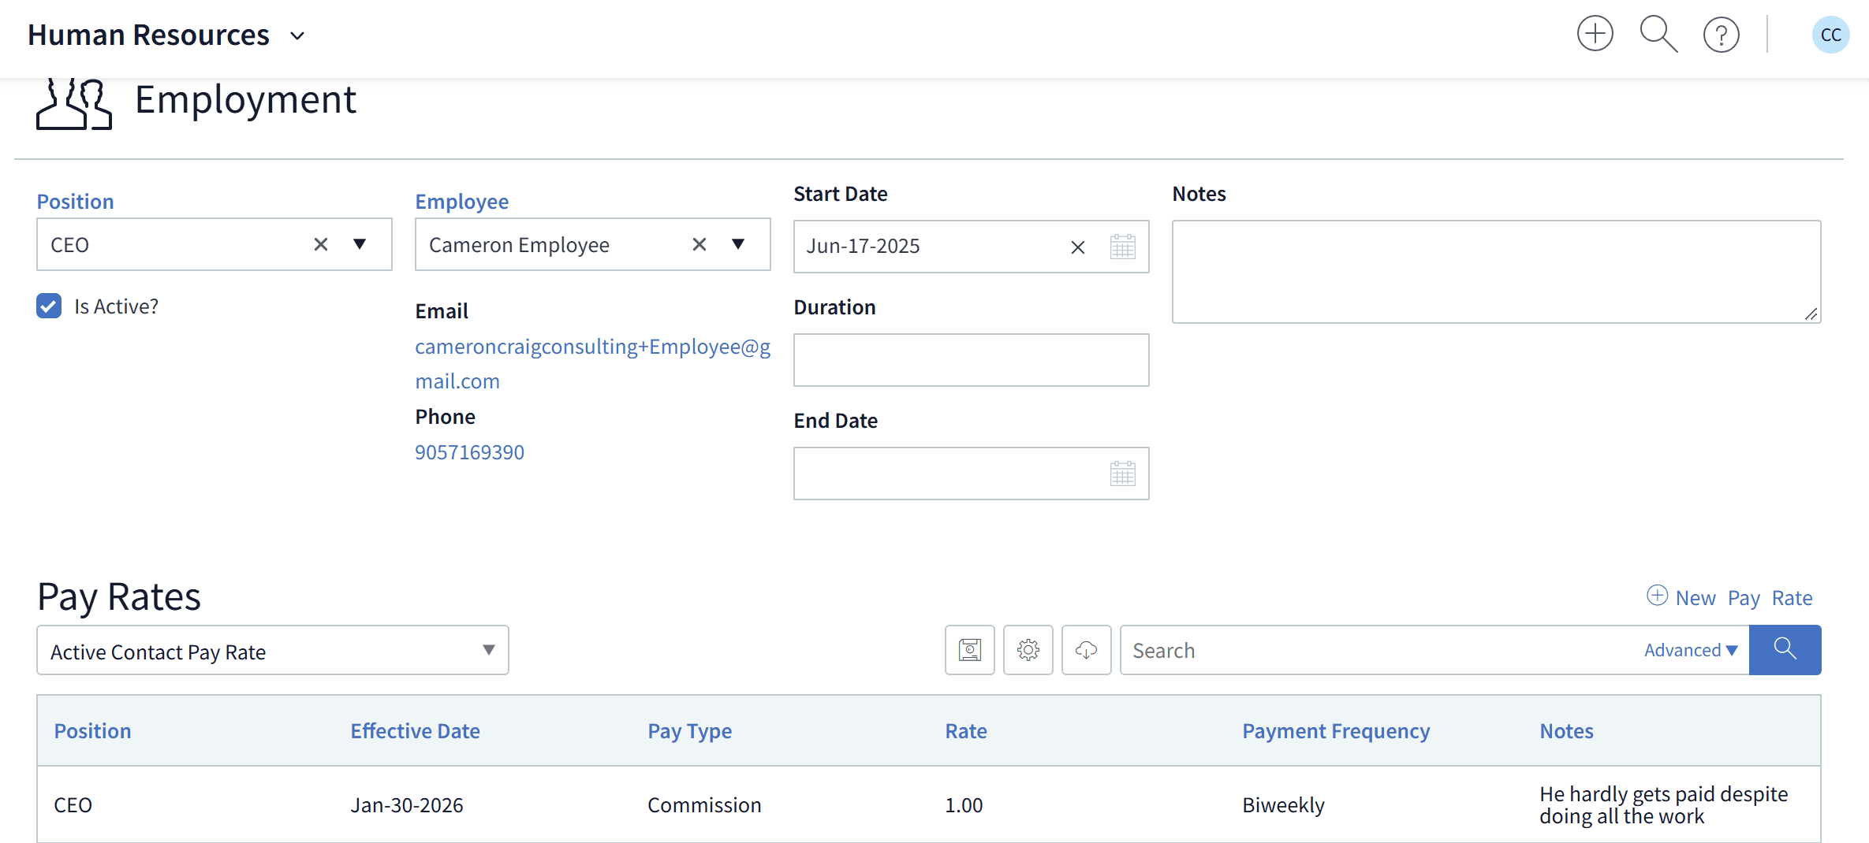1869x843 pixels.
Task: Toggle the Is Active? checkbox
Action: pyautogui.click(x=49, y=306)
